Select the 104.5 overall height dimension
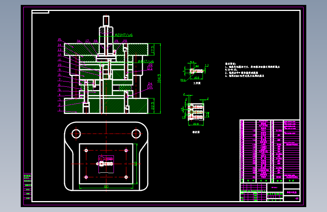Viewport: 327px width, 212px height. click(x=159, y=78)
